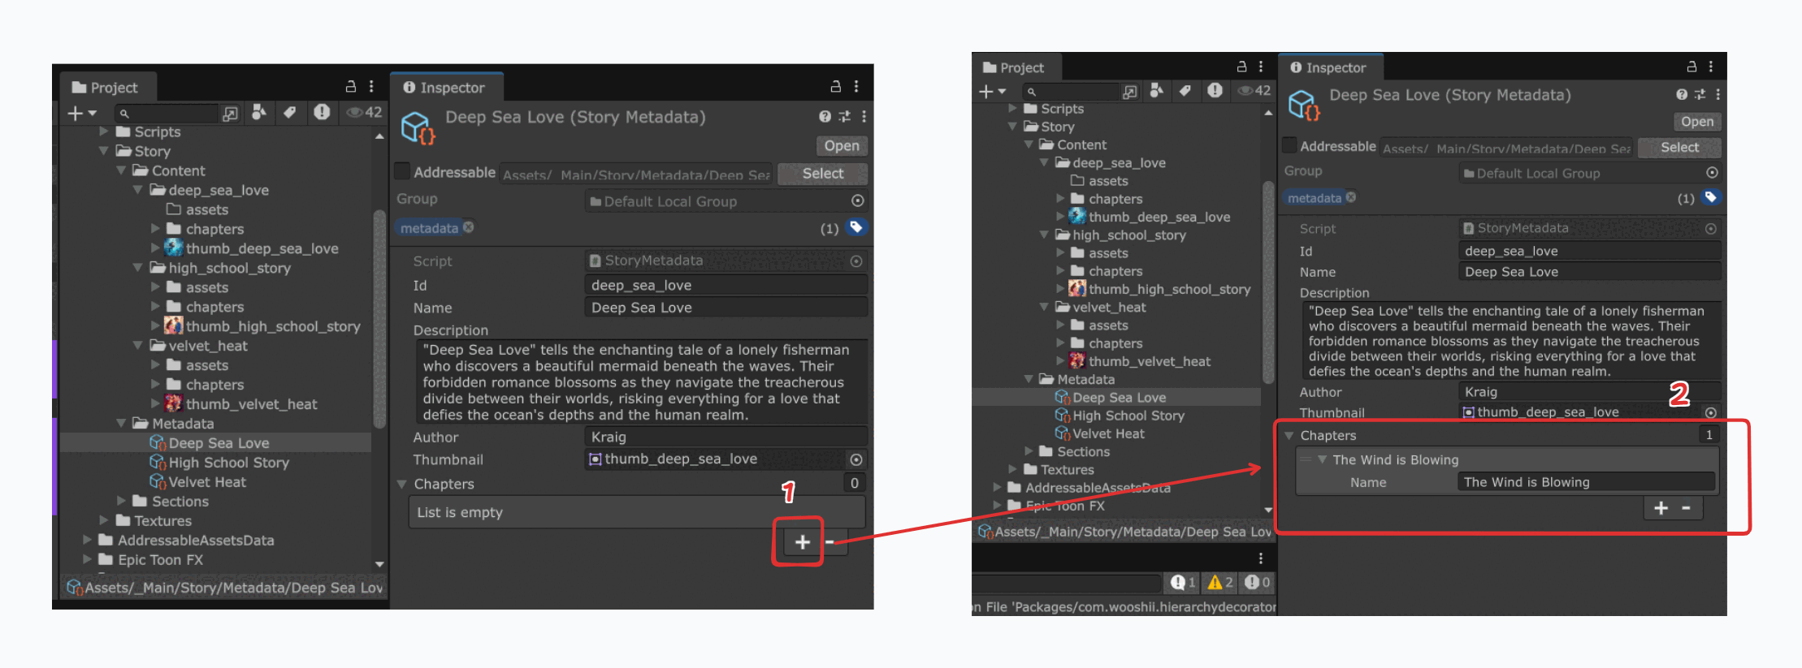
Task: Click the minus button under the empty Chapters list
Action: (x=830, y=541)
